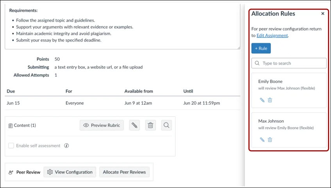Delete Emily Boone's allocation rule

tap(270, 100)
